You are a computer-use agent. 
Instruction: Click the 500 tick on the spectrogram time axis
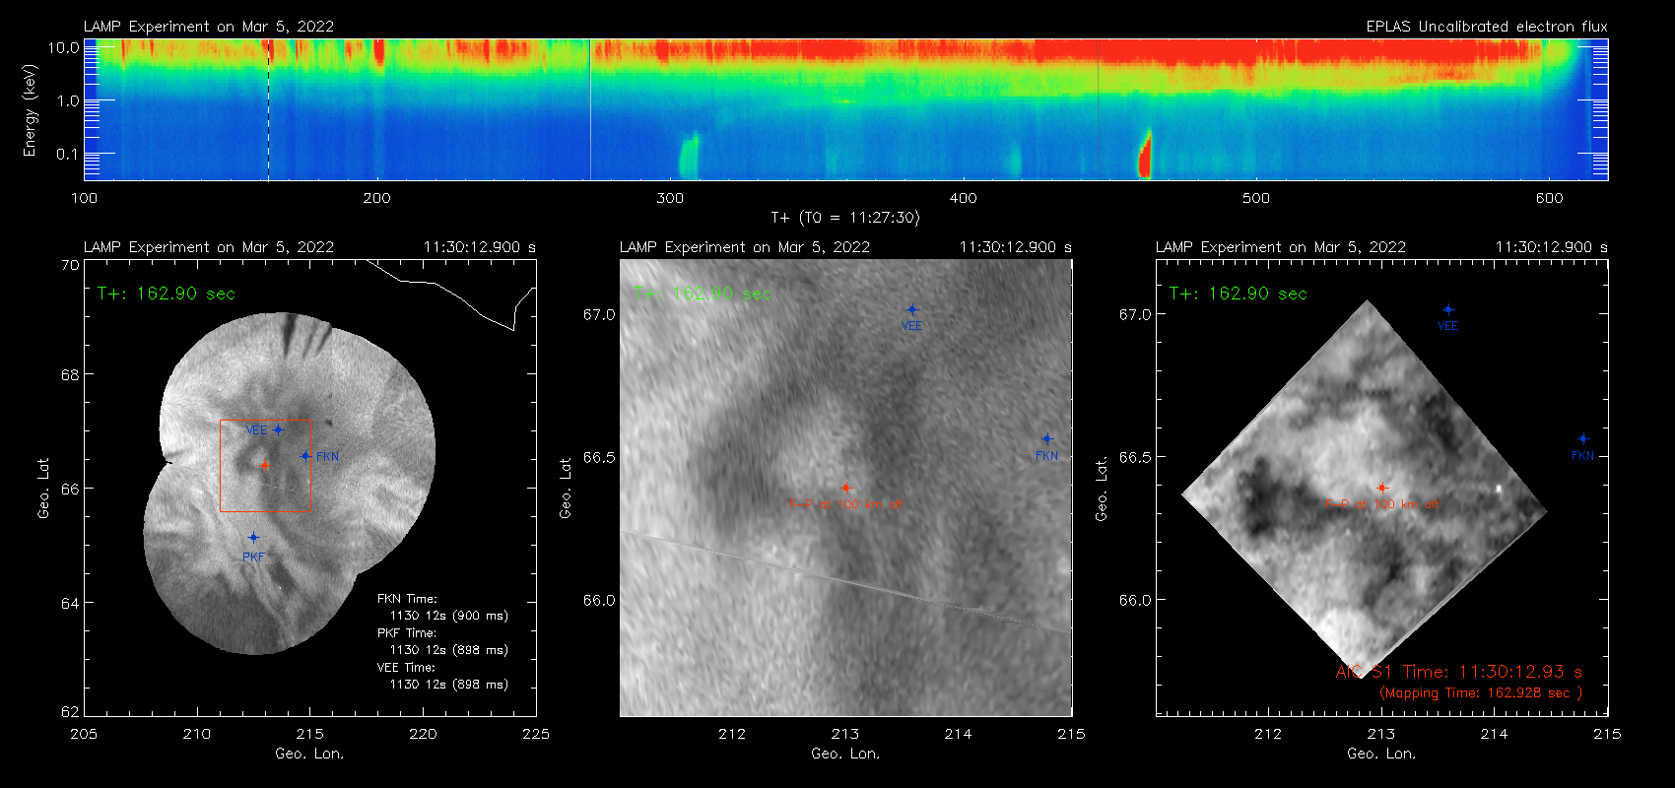[1256, 198]
